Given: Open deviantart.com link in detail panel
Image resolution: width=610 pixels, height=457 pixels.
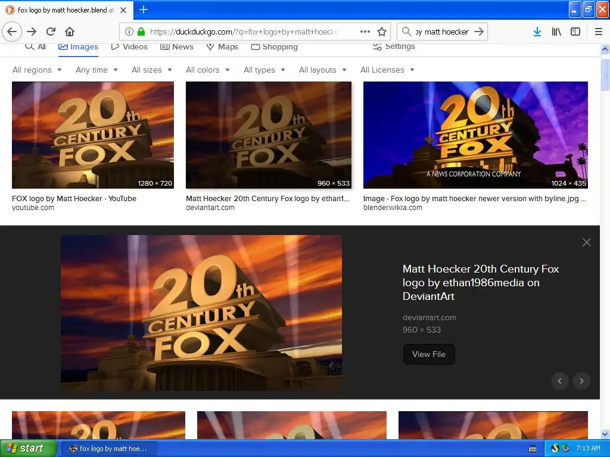Looking at the screenshot, I should click(x=429, y=318).
